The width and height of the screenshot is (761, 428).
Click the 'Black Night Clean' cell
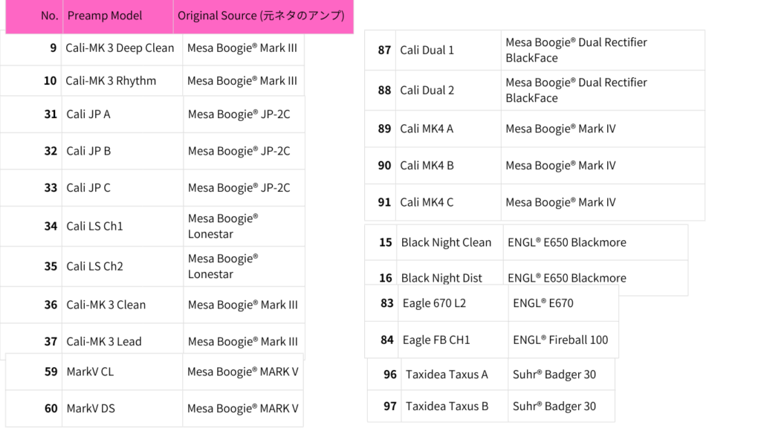click(446, 242)
